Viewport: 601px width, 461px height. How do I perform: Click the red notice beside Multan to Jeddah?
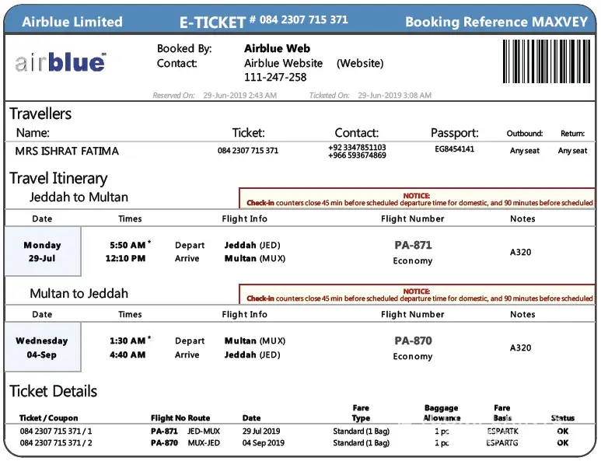point(417,295)
